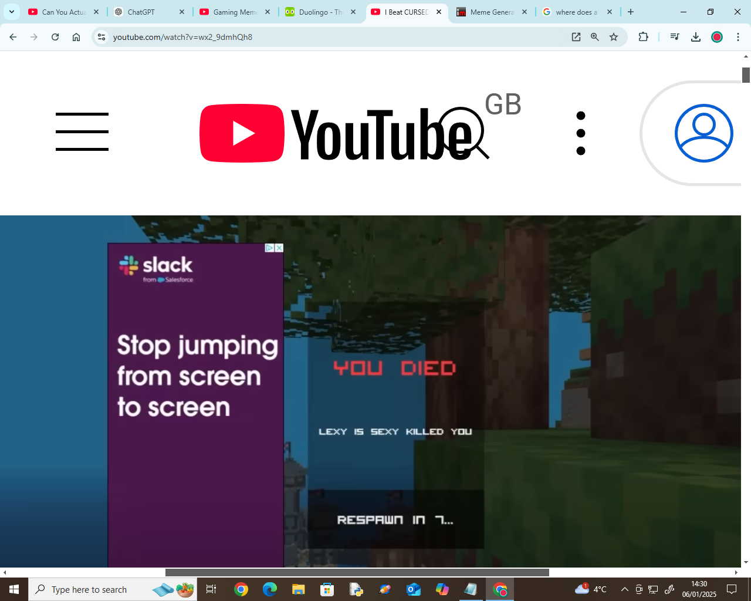
Task: Open the YouTube hamburger guide menu
Action: (x=82, y=132)
